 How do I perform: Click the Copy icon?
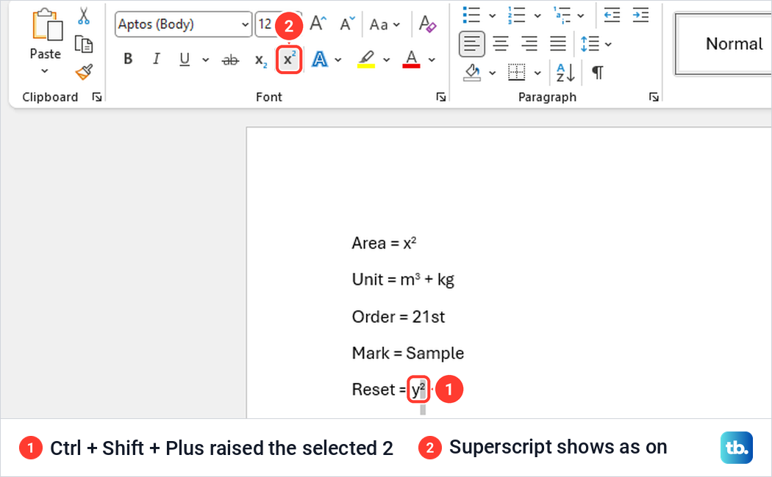84,44
